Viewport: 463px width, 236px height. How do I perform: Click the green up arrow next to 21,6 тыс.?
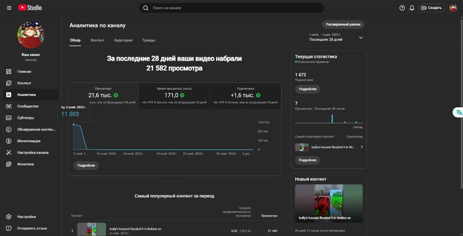point(116,95)
